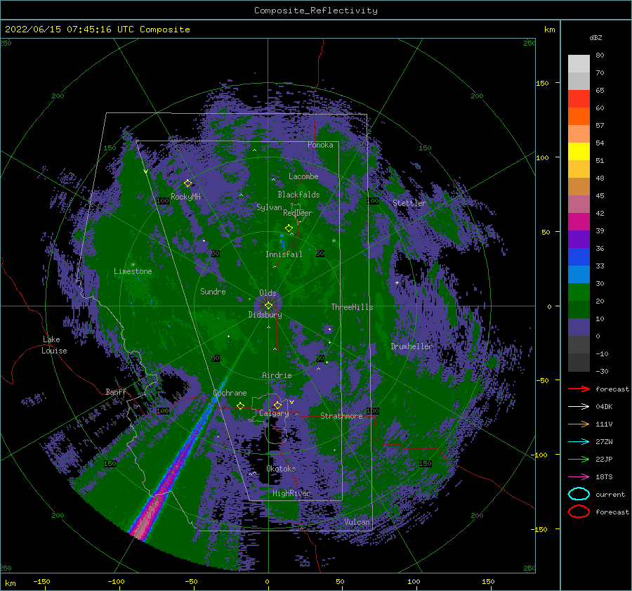This screenshot has width=632, height=591.
Task: Click the Innisfail city label
Action: click(x=284, y=254)
